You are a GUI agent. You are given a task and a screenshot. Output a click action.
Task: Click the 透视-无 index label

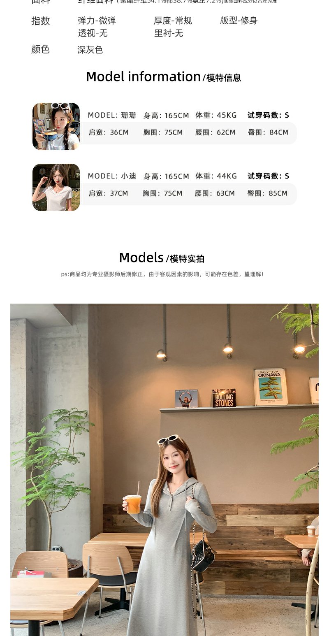pyautogui.click(x=93, y=33)
